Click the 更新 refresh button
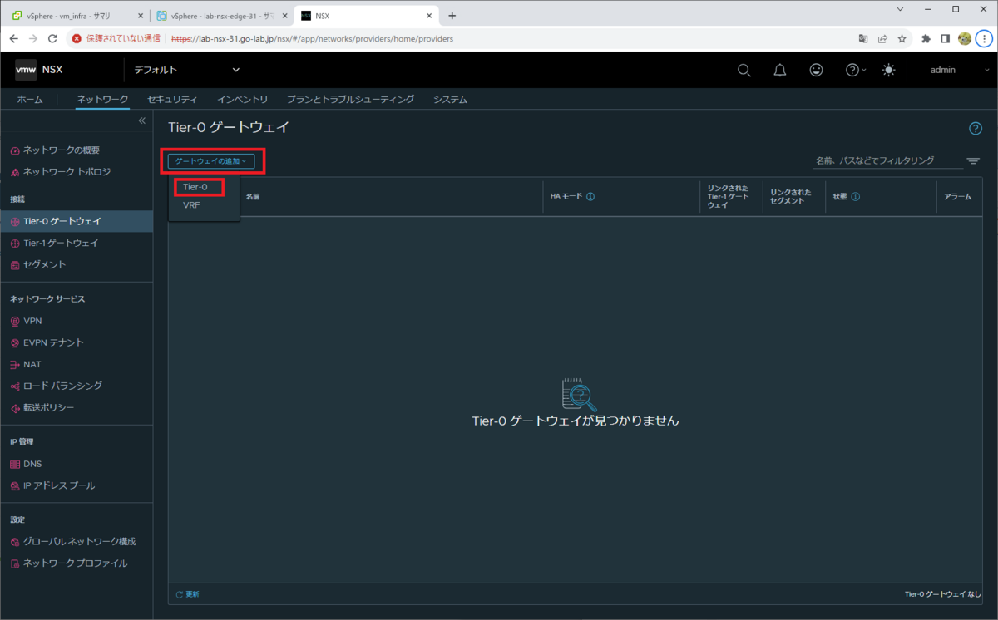Viewport: 998px width, 620px height. click(188, 594)
